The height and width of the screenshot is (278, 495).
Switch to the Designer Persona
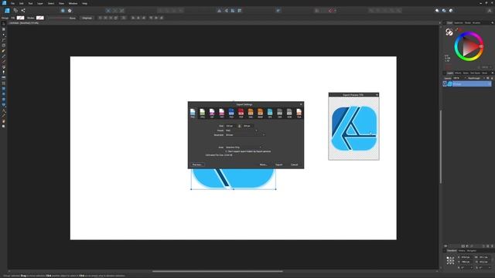pos(7,10)
